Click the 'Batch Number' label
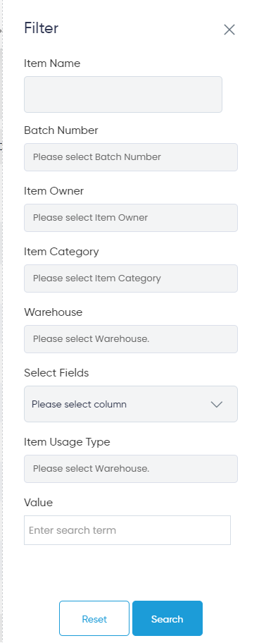The width and height of the screenshot is (259, 643). tap(61, 130)
